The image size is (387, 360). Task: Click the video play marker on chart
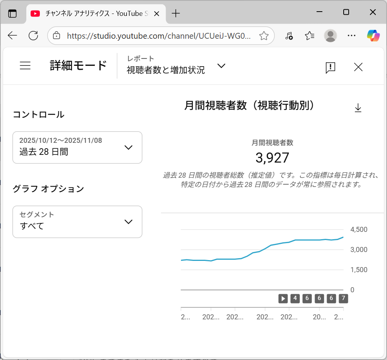click(x=283, y=298)
